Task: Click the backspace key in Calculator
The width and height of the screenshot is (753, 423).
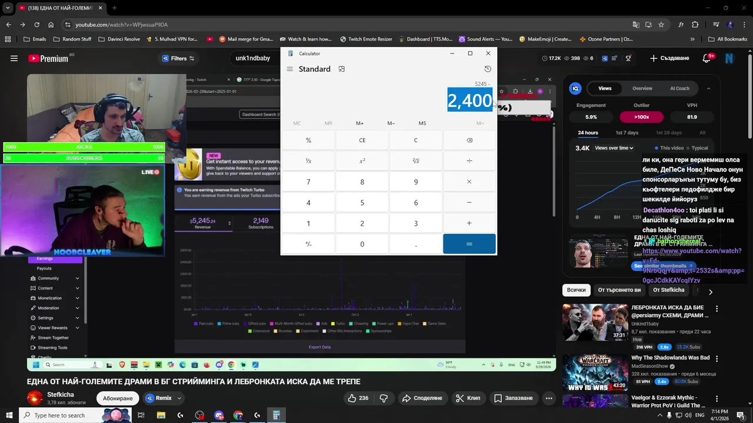Action: click(x=469, y=140)
